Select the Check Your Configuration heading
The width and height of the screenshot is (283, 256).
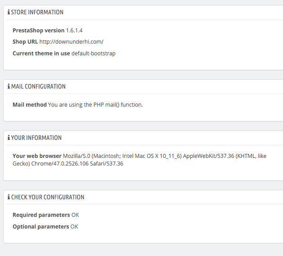click(x=48, y=197)
